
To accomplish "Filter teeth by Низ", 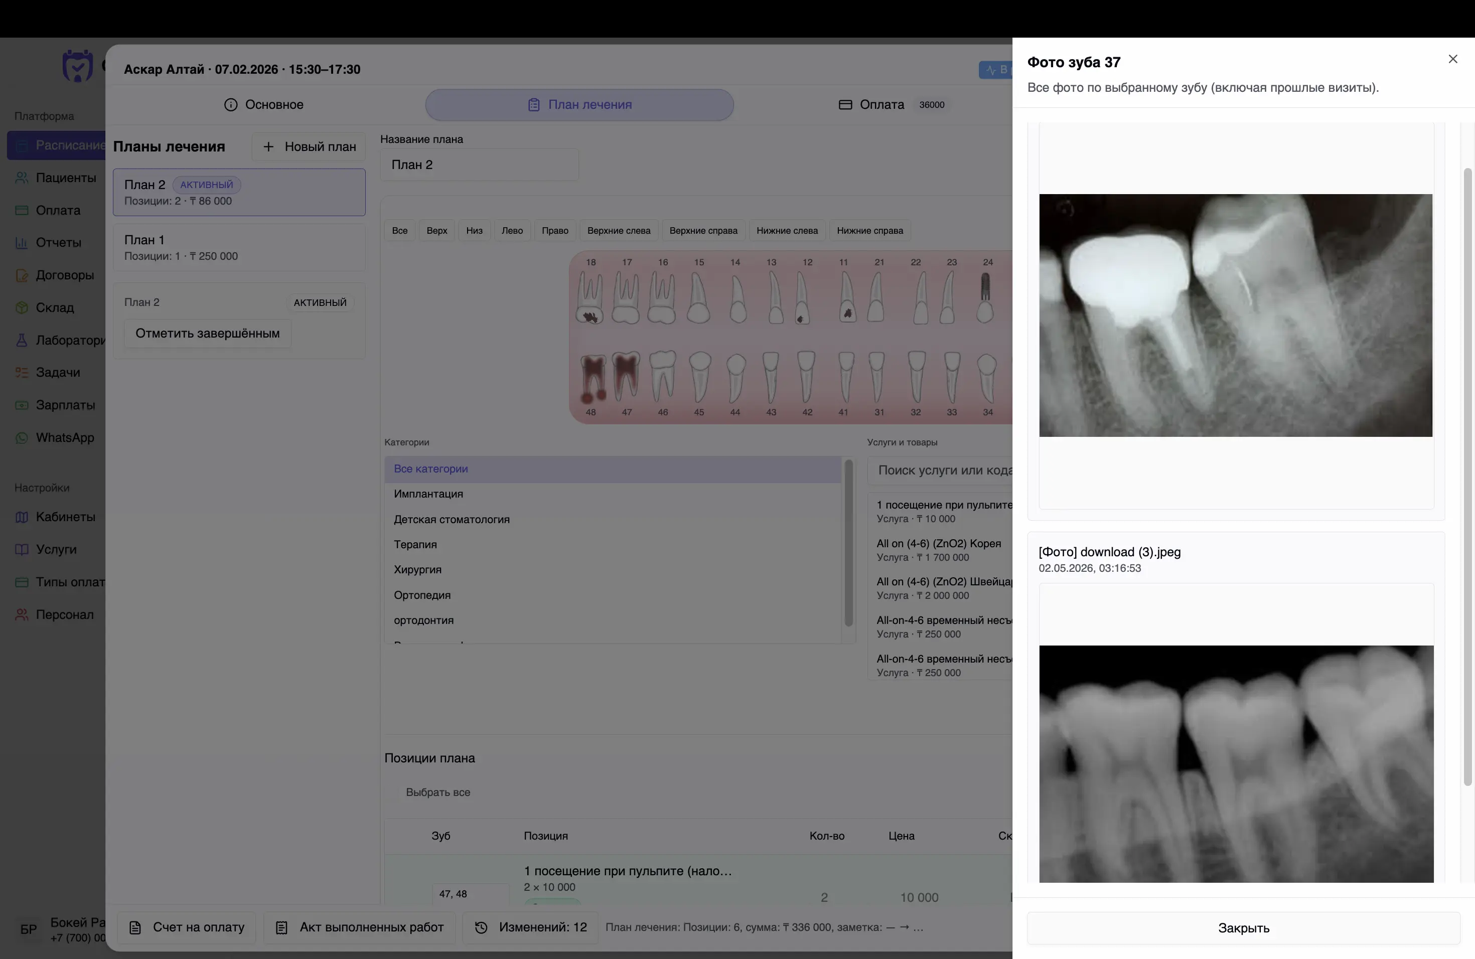I will (474, 230).
